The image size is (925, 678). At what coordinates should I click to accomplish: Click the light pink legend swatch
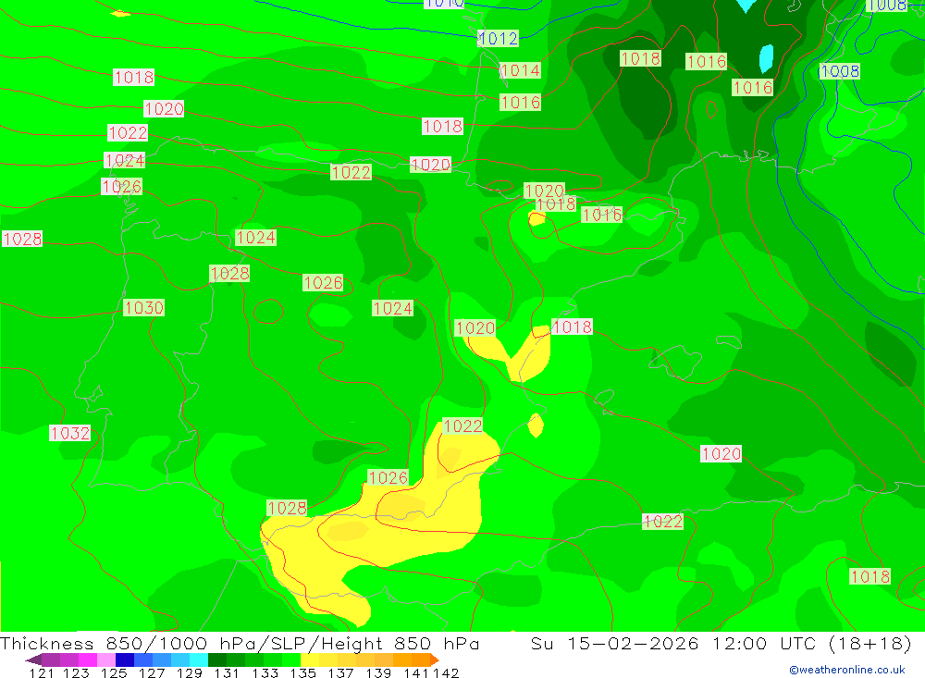click(106, 660)
